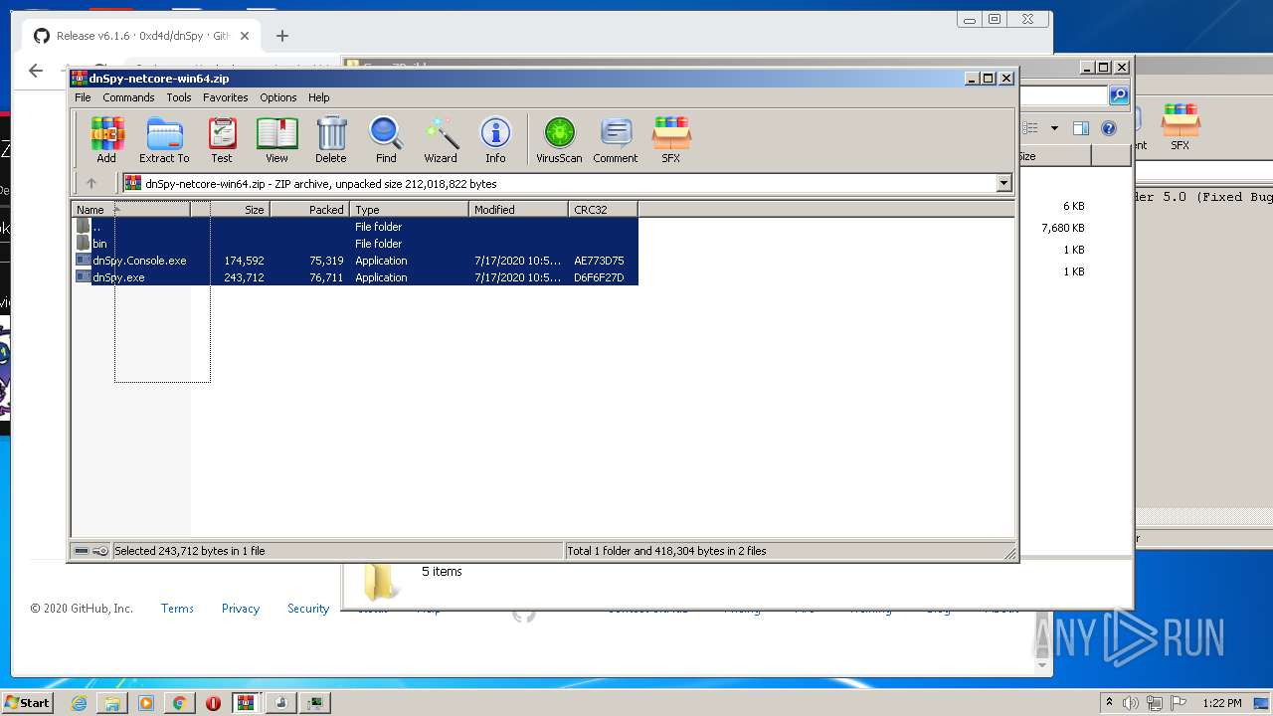This screenshot has width=1273, height=716.
Task: Click the disk icon in WinRAR status bar
Action: click(82, 551)
